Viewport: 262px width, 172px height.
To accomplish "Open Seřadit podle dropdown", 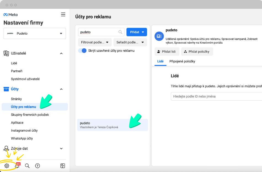I will click(x=130, y=42).
